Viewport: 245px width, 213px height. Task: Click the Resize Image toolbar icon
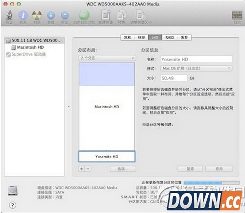pos(141,15)
